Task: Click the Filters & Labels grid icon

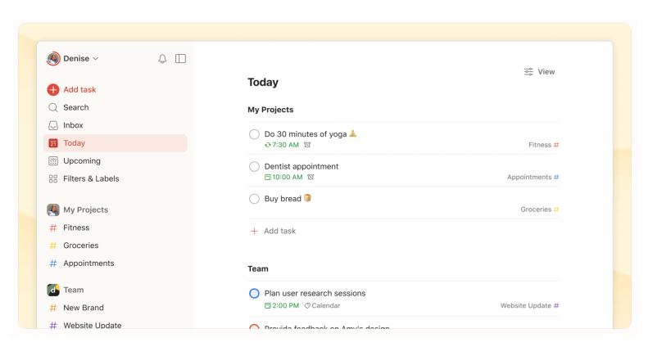Action: point(53,179)
